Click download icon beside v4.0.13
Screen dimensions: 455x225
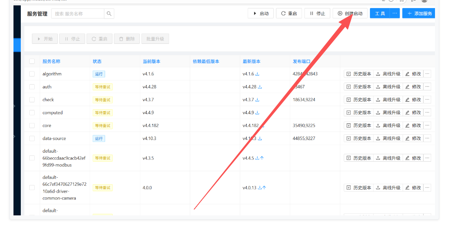click(x=259, y=188)
